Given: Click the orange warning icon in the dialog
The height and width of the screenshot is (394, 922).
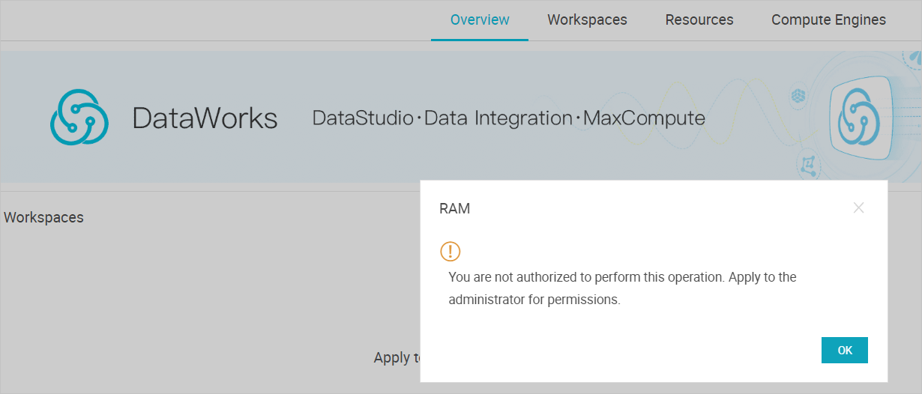Looking at the screenshot, I should pos(450,251).
